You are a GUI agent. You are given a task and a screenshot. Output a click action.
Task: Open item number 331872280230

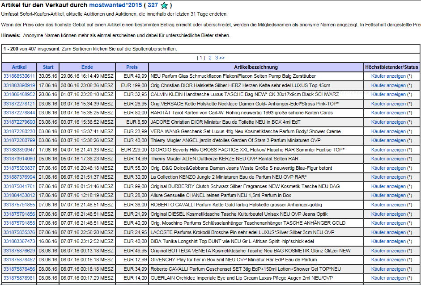pyautogui.click(x=19, y=131)
